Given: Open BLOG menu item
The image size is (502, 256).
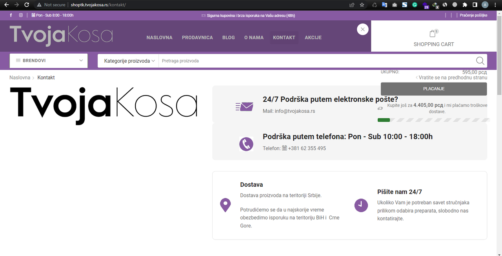Looking at the screenshot, I should pyautogui.click(x=229, y=38).
